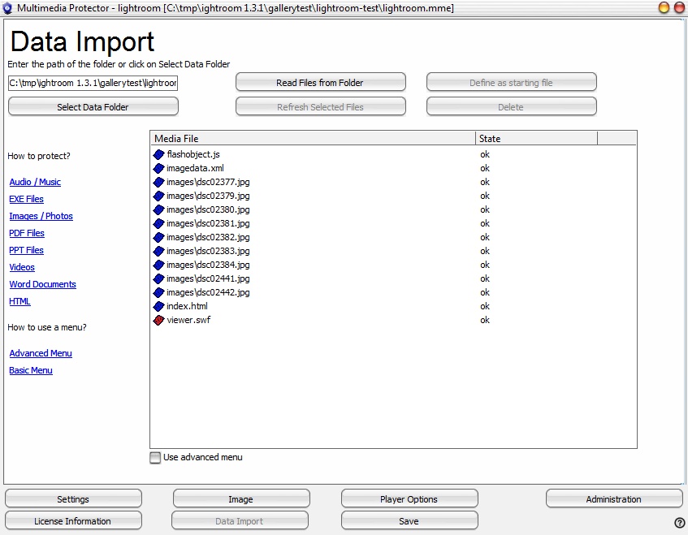Viewport: 688px width, 535px height.
Task: Click the file icon beside index.html
Action: (x=158, y=306)
